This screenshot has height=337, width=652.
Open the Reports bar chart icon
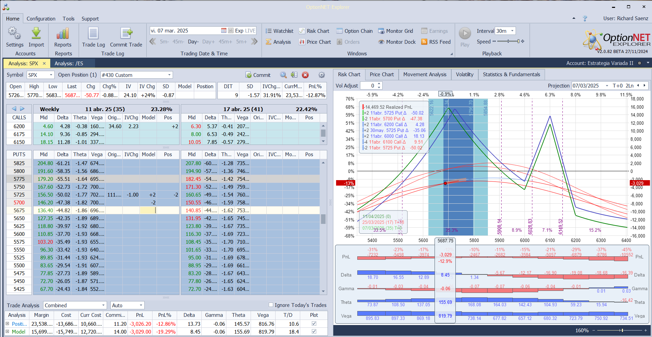point(63,33)
